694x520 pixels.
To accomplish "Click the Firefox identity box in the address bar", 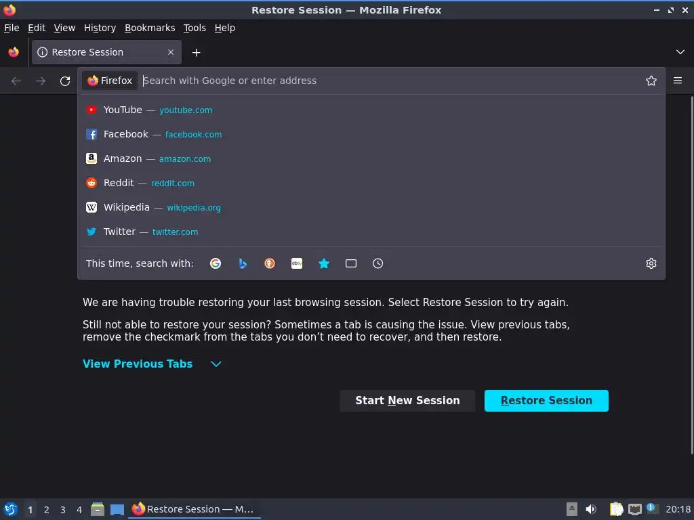I will pyautogui.click(x=110, y=81).
